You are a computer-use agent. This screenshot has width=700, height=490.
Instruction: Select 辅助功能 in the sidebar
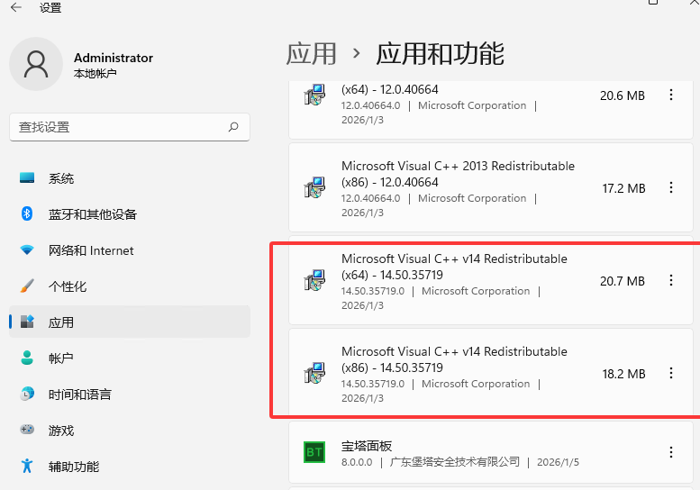pyautogui.click(x=130, y=467)
